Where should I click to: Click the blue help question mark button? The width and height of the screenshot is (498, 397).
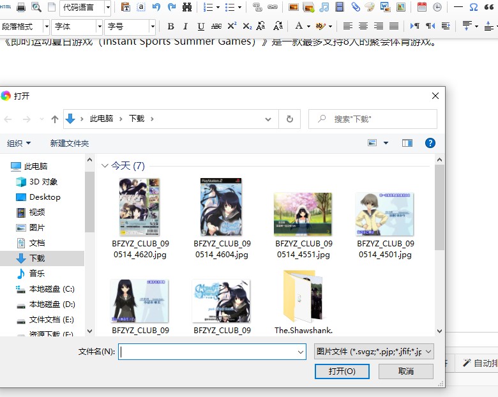tap(430, 143)
